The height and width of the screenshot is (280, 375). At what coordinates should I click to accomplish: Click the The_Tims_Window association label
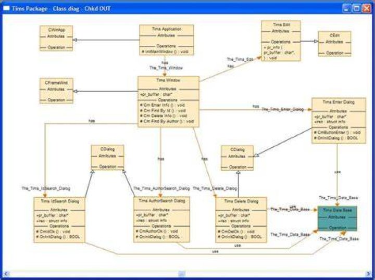tap(166, 68)
